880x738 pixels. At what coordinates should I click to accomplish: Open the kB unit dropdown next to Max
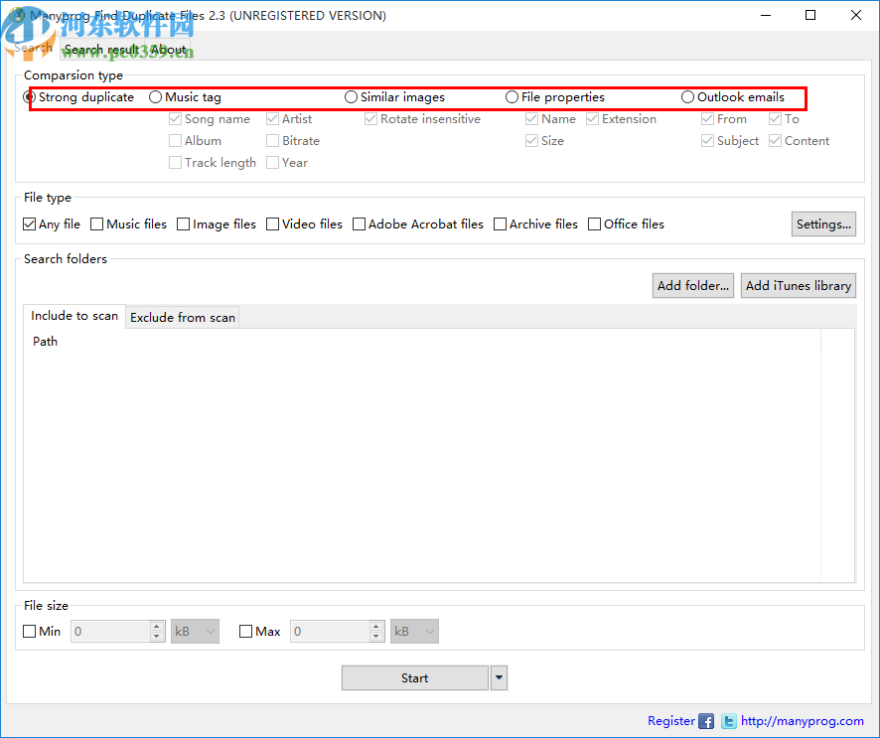tap(414, 631)
